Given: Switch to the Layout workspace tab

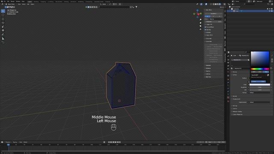Looking at the screenshot, I should (x=30, y=2).
